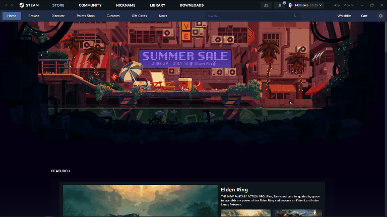The height and width of the screenshot is (217, 387).
Task: Open the Elden Ring featured artwork
Action: (140, 200)
